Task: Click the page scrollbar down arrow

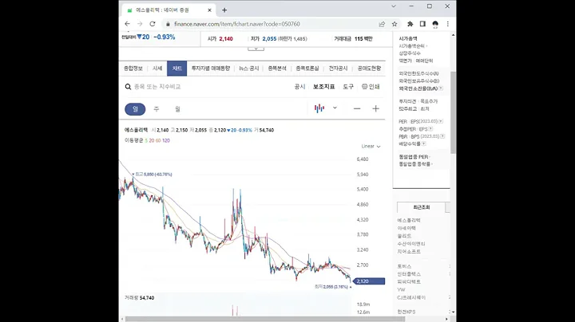Action: point(454,312)
